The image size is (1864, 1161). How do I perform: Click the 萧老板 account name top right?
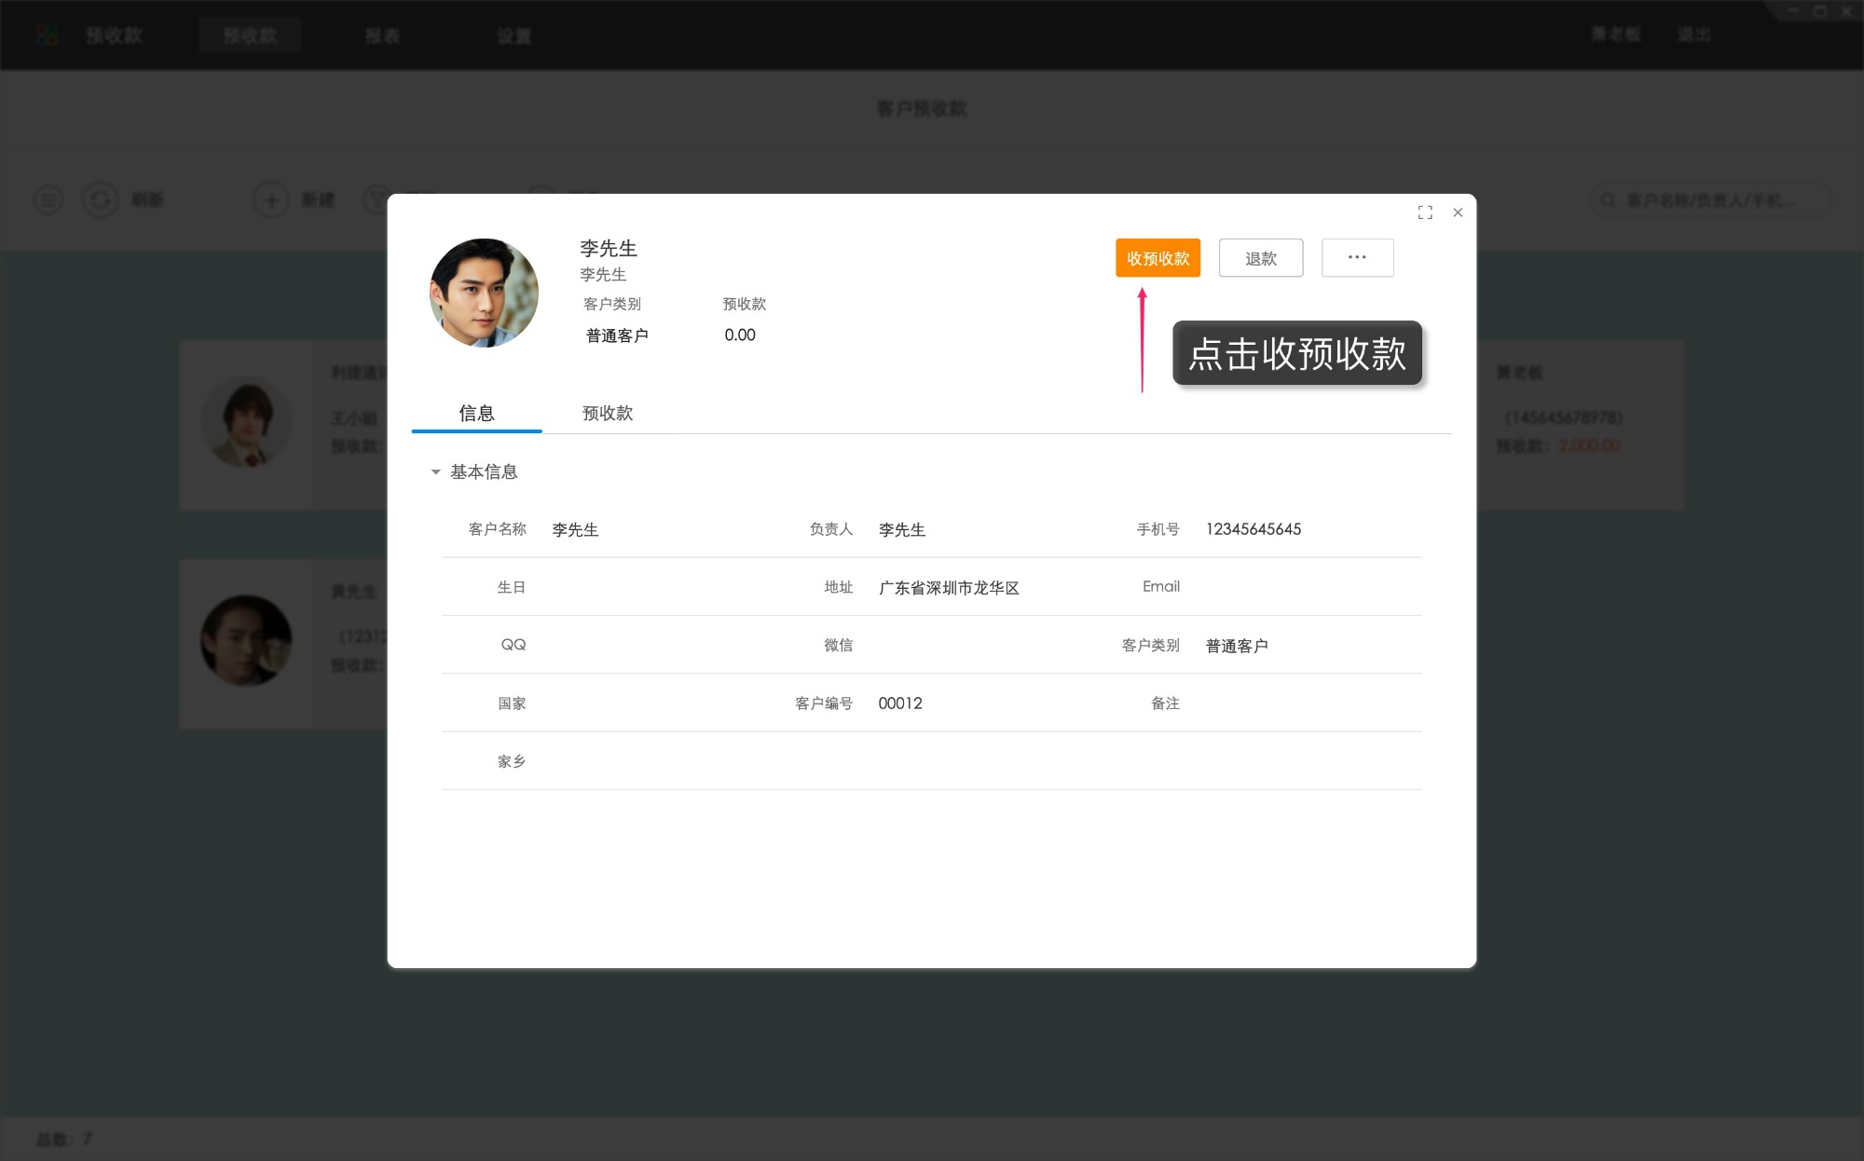point(1614,34)
